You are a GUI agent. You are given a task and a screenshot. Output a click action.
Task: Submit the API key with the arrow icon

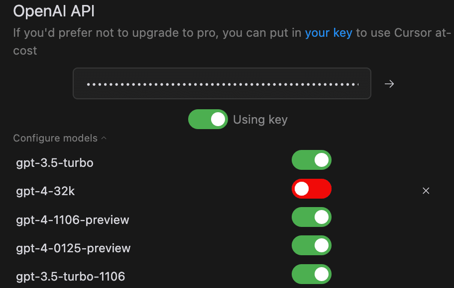(x=389, y=84)
